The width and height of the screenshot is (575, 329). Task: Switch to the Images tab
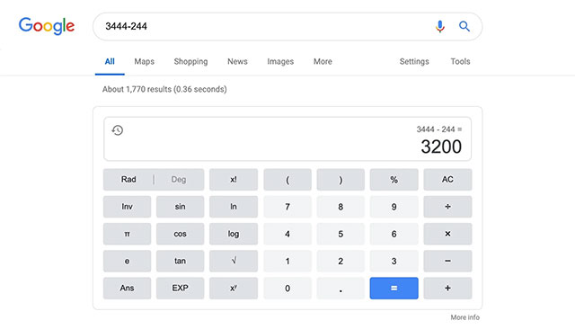[x=280, y=61]
